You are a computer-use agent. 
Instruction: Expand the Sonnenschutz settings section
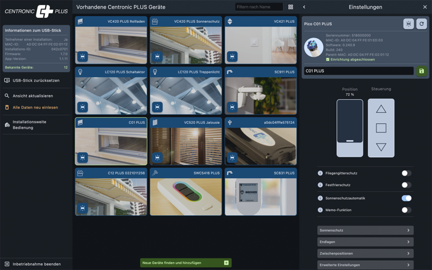[x=365, y=231]
